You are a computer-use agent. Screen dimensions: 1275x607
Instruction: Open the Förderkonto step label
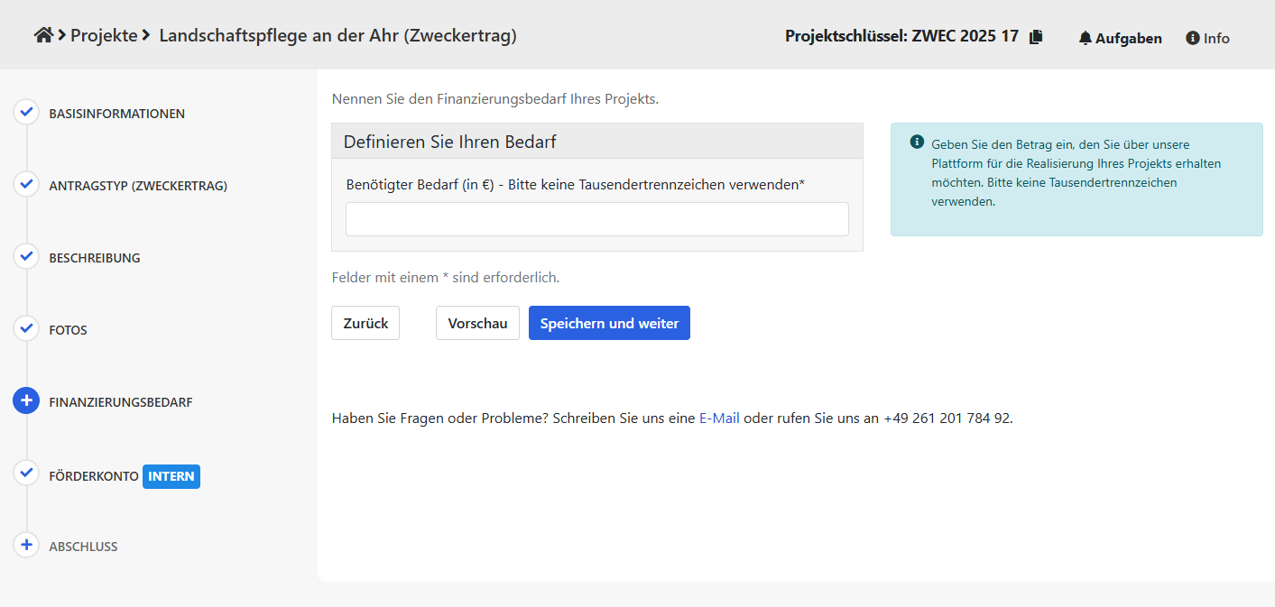click(x=94, y=475)
